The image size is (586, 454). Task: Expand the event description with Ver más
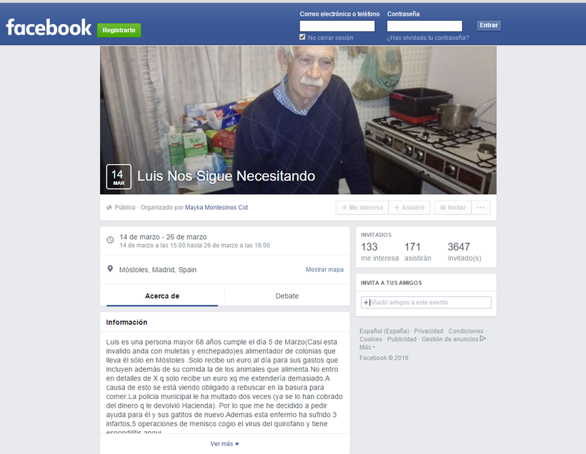(224, 443)
